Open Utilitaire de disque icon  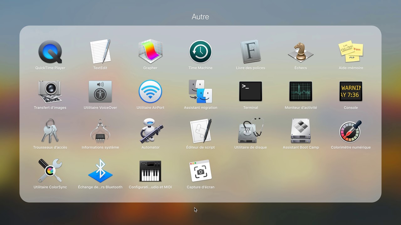[251, 131]
